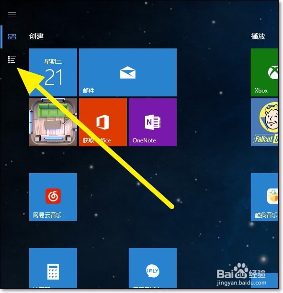
Task: Launch the room design game tile
Action: pos(53,122)
